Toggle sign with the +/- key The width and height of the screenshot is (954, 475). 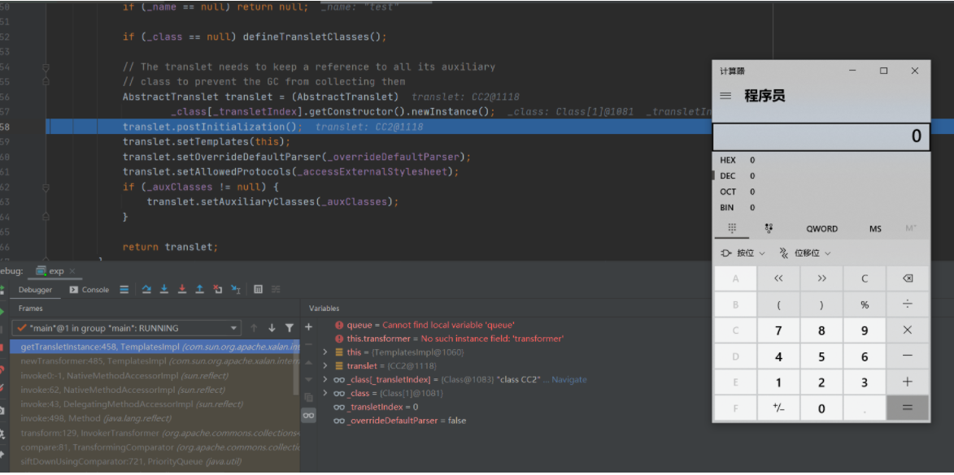(778, 408)
